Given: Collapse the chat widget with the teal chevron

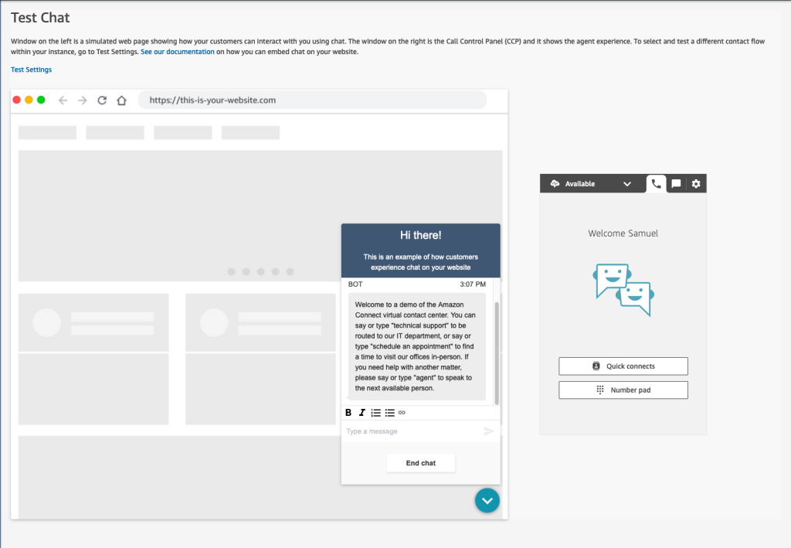Looking at the screenshot, I should (x=487, y=500).
